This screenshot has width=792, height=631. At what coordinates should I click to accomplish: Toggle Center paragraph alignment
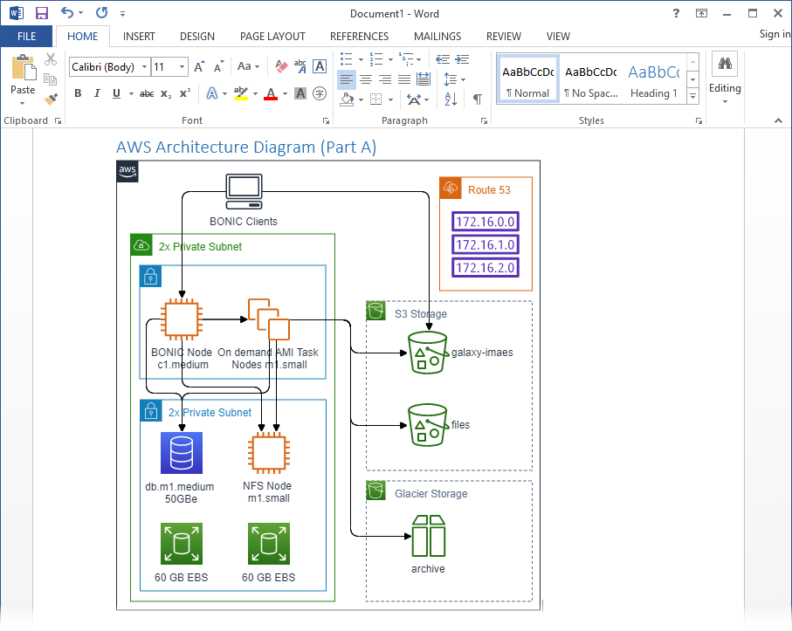(366, 79)
